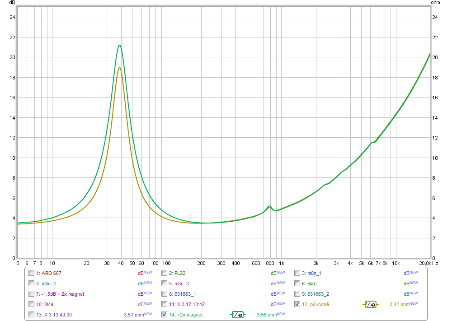
Task: Click the 1/48 smoothing icon for původně
Action: point(371,304)
